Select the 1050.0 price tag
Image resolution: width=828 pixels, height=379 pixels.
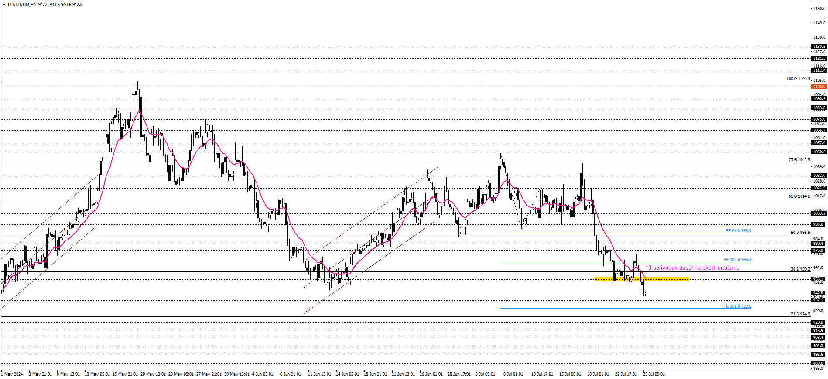pyautogui.click(x=819, y=152)
